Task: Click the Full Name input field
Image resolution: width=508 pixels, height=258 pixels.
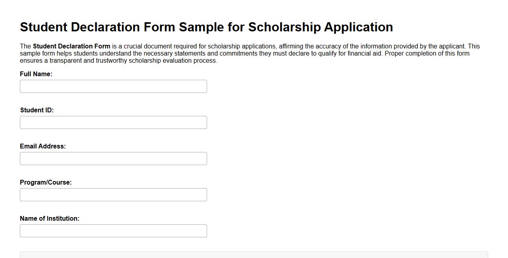Action: 113,86
